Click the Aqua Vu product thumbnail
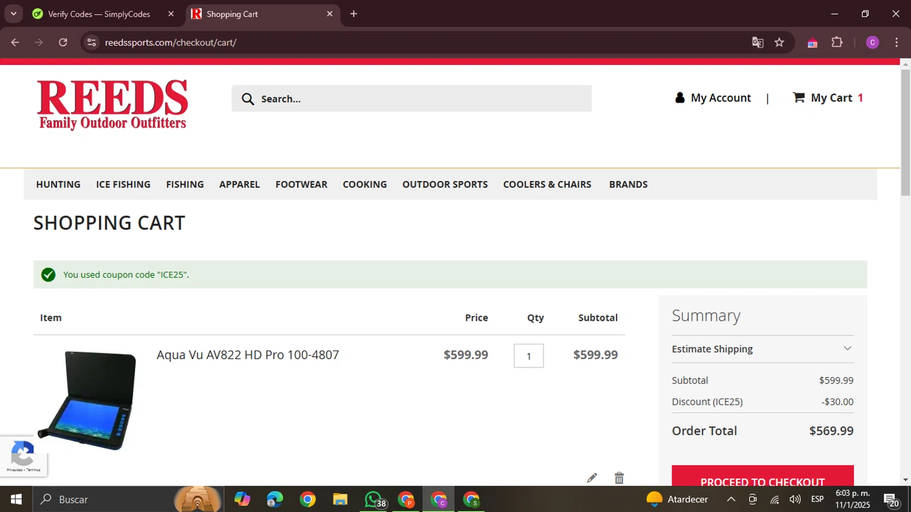This screenshot has height=512, width=911. coord(87,401)
